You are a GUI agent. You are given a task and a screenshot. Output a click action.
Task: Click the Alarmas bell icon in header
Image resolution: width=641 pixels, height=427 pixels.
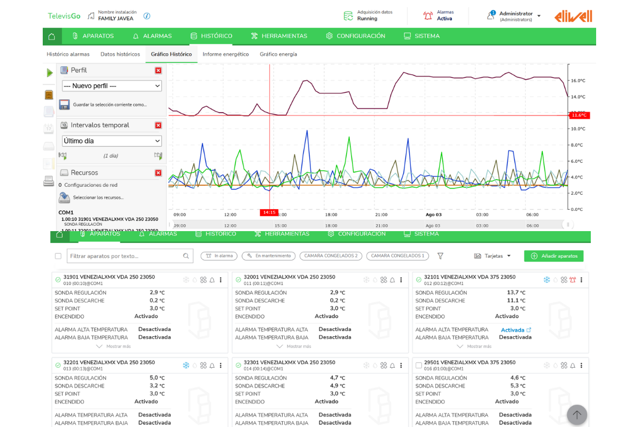(x=428, y=16)
